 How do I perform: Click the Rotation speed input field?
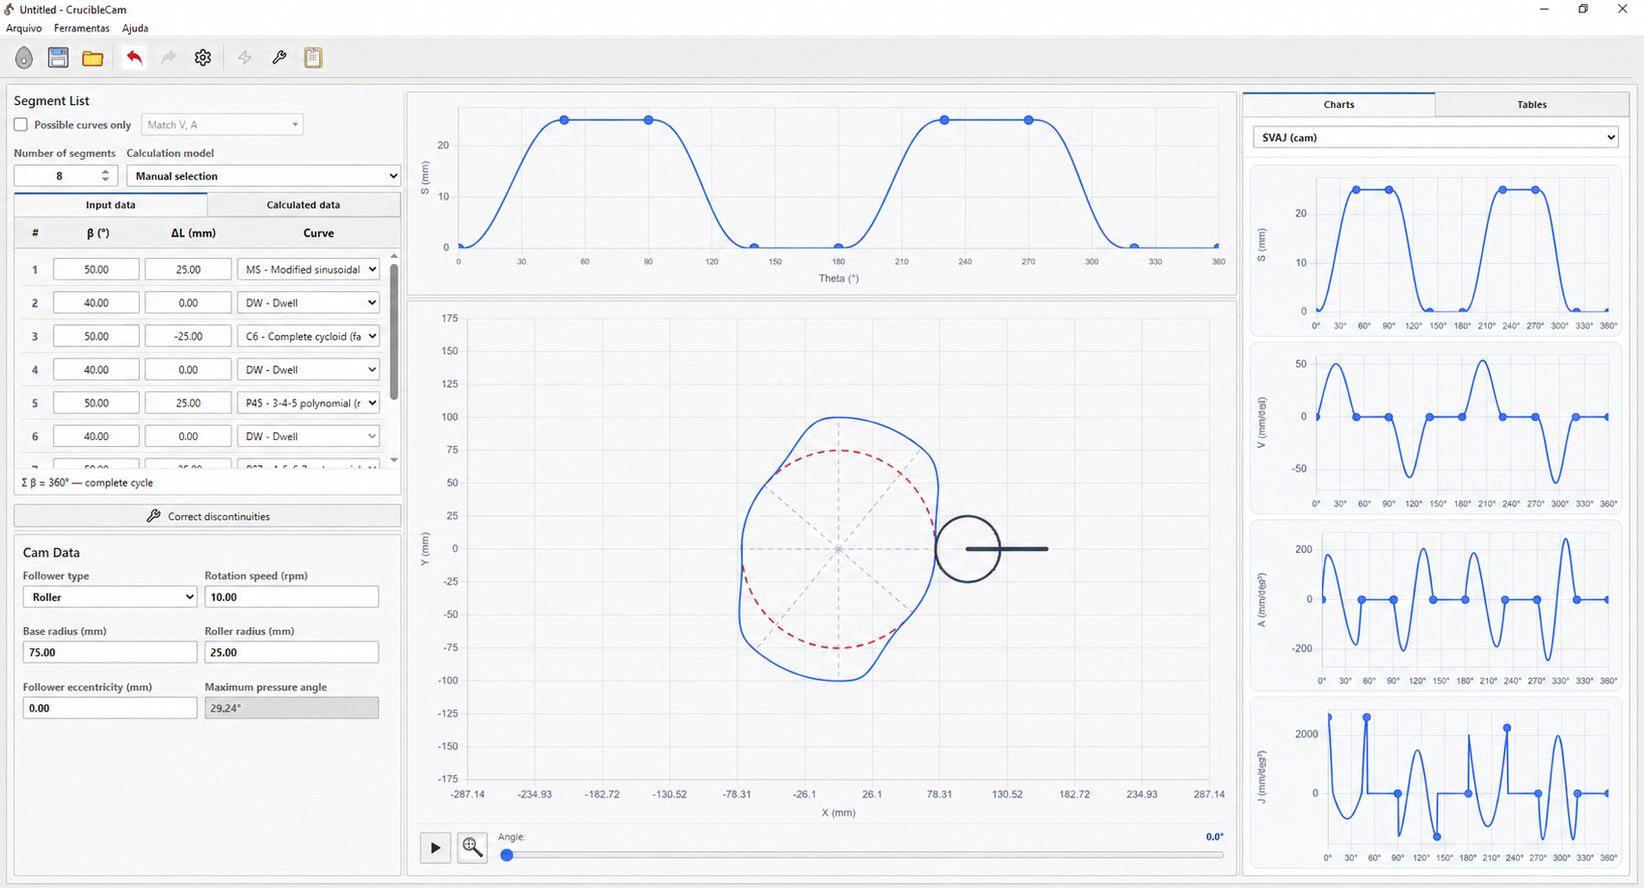coord(292,597)
